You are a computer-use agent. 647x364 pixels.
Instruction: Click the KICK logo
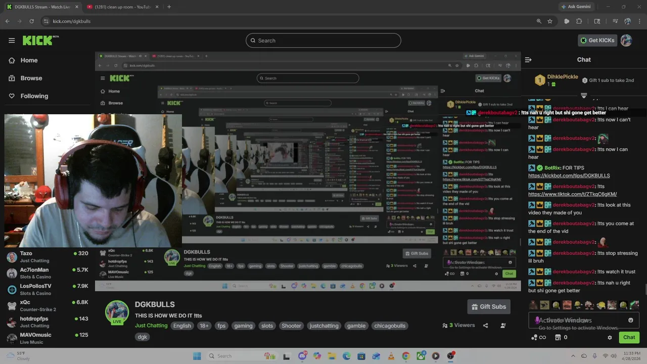click(40, 40)
